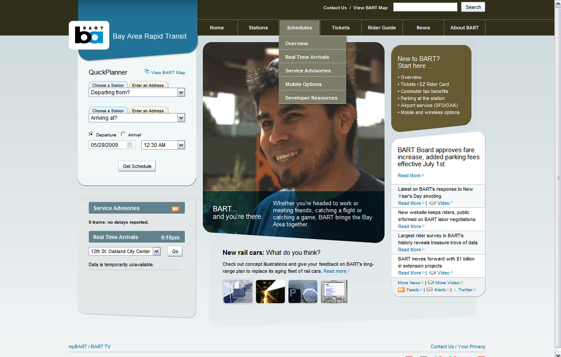Click the envelope icon beside Alerts
561x357 pixels.
(x=429, y=290)
